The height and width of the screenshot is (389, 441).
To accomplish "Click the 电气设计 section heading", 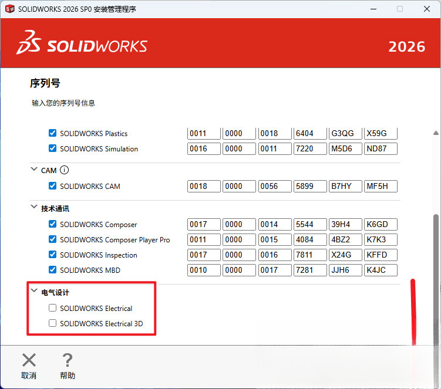I will tap(55, 293).
